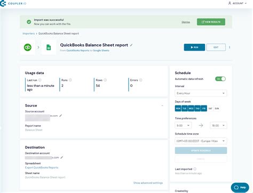The width and height of the screenshot is (253, 193).
Task: Open the Account menu
Action: (x=238, y=3)
